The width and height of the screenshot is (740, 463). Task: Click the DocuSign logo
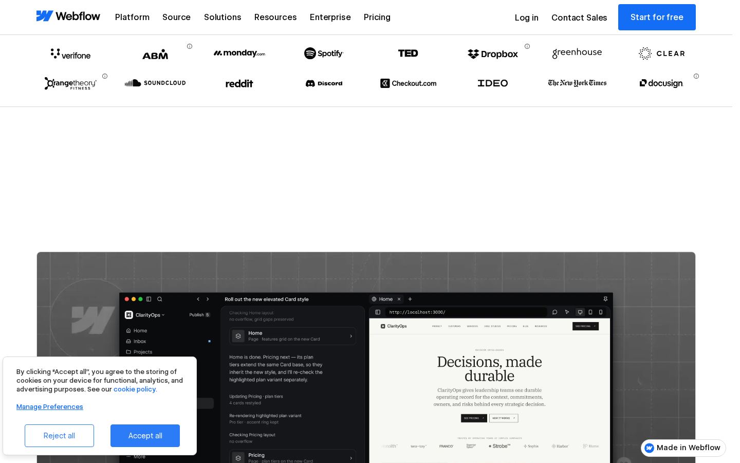(661, 83)
